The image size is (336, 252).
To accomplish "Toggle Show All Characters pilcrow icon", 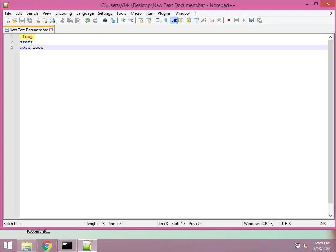I will tap(166, 20).
